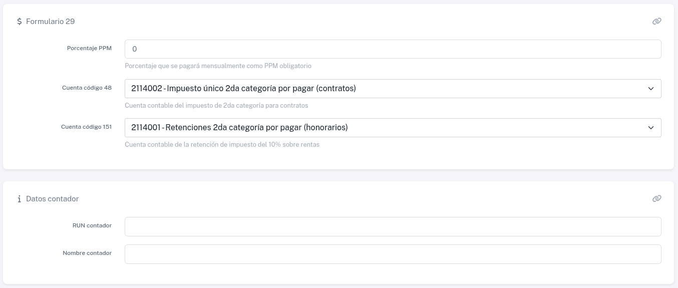Click the chevron arrow of Cuenta código 151
This screenshot has width=678, height=288.
[x=651, y=128]
